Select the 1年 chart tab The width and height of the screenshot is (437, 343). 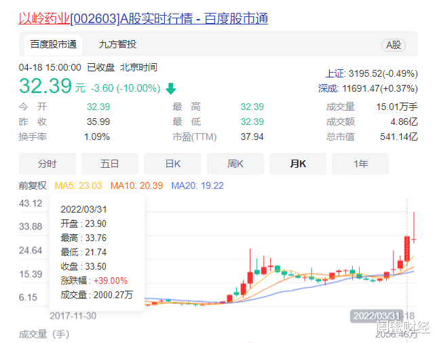[x=360, y=164]
